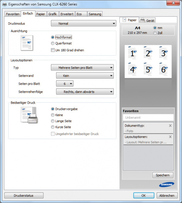
Task: Open the Druckmodus dropdown
Action: point(83,24)
